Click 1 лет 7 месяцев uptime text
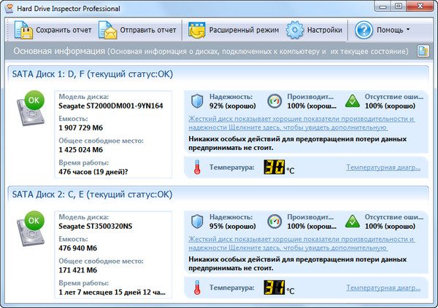Image resolution: width=438 pixels, height=308 pixels. pyautogui.click(x=112, y=293)
